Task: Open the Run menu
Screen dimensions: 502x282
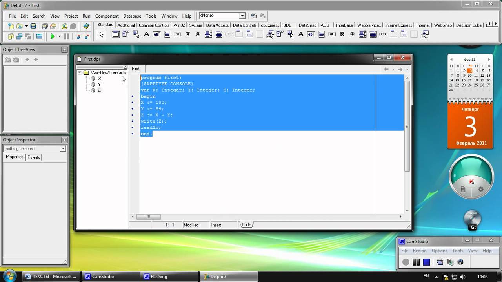Action: (86, 16)
